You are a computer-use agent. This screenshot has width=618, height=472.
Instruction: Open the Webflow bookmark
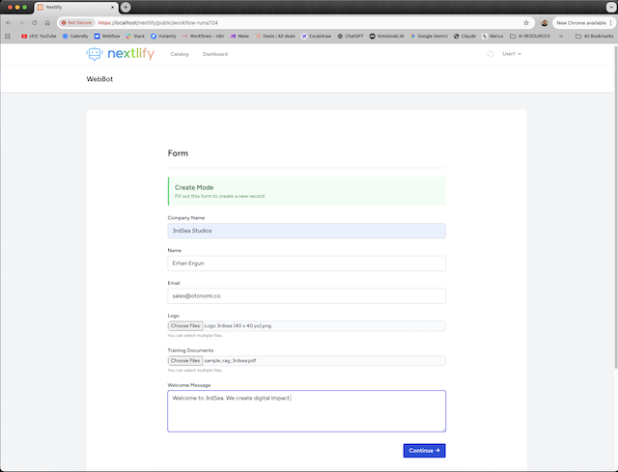pyautogui.click(x=107, y=36)
